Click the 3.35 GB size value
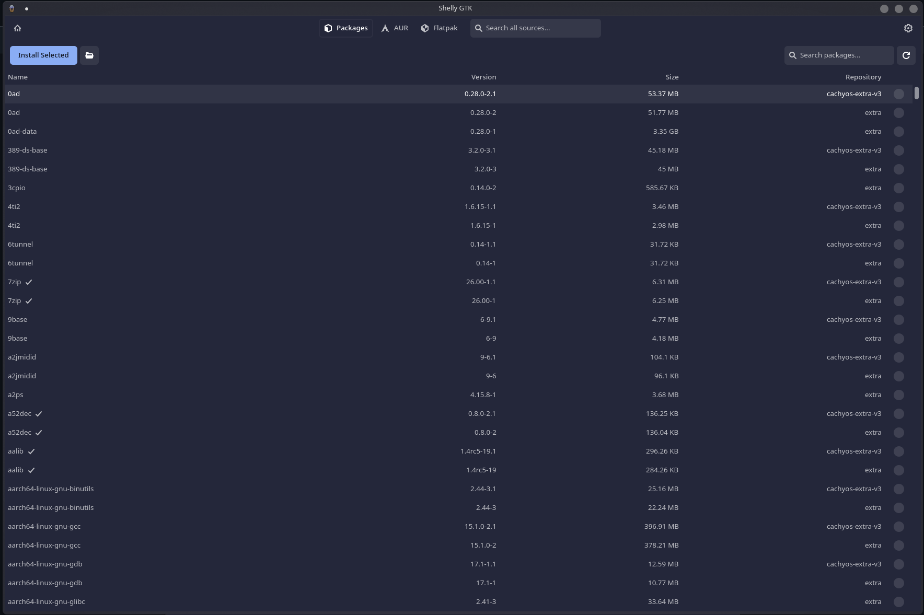Screen dimensions: 924x615 pyautogui.click(x=666, y=132)
